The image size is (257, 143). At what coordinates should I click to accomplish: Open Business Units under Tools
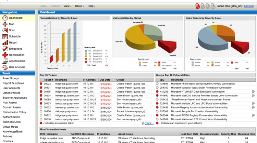pos(11,122)
